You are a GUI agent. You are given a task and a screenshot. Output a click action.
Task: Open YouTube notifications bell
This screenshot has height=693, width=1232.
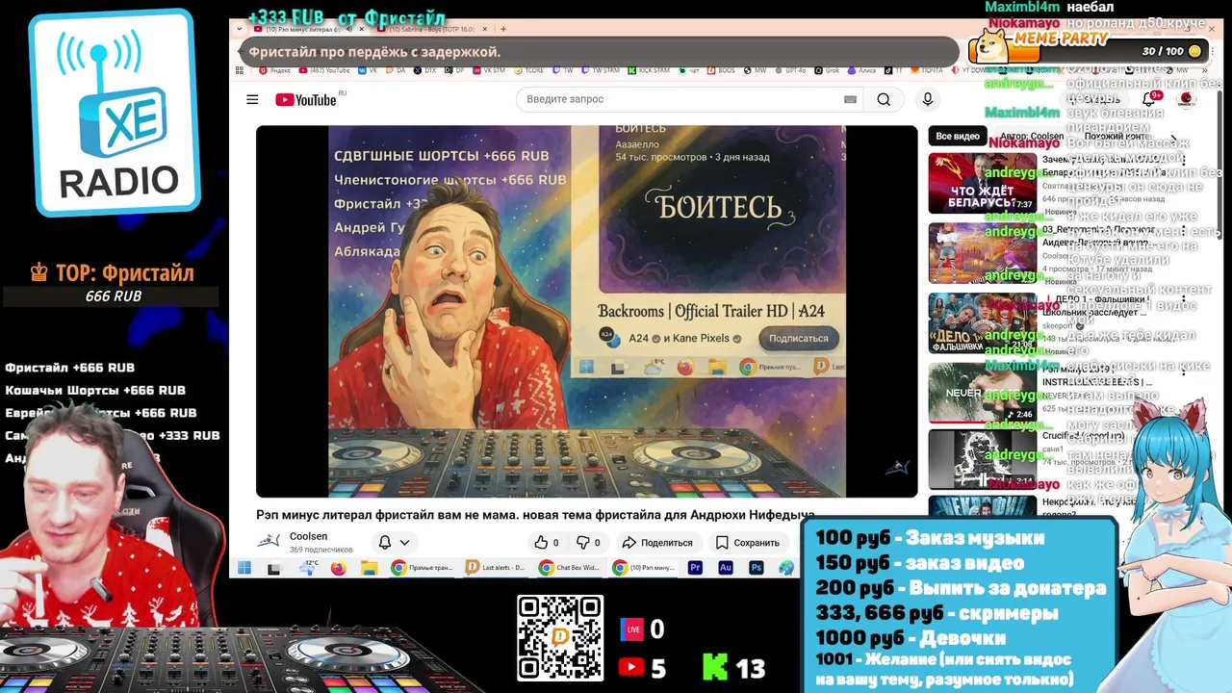[x=1148, y=99]
